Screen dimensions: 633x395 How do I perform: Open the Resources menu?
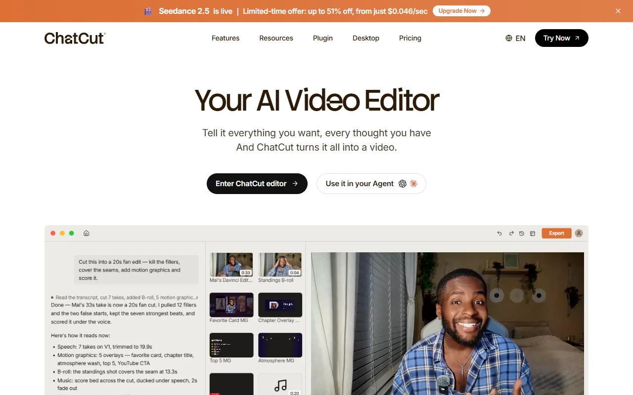point(276,38)
